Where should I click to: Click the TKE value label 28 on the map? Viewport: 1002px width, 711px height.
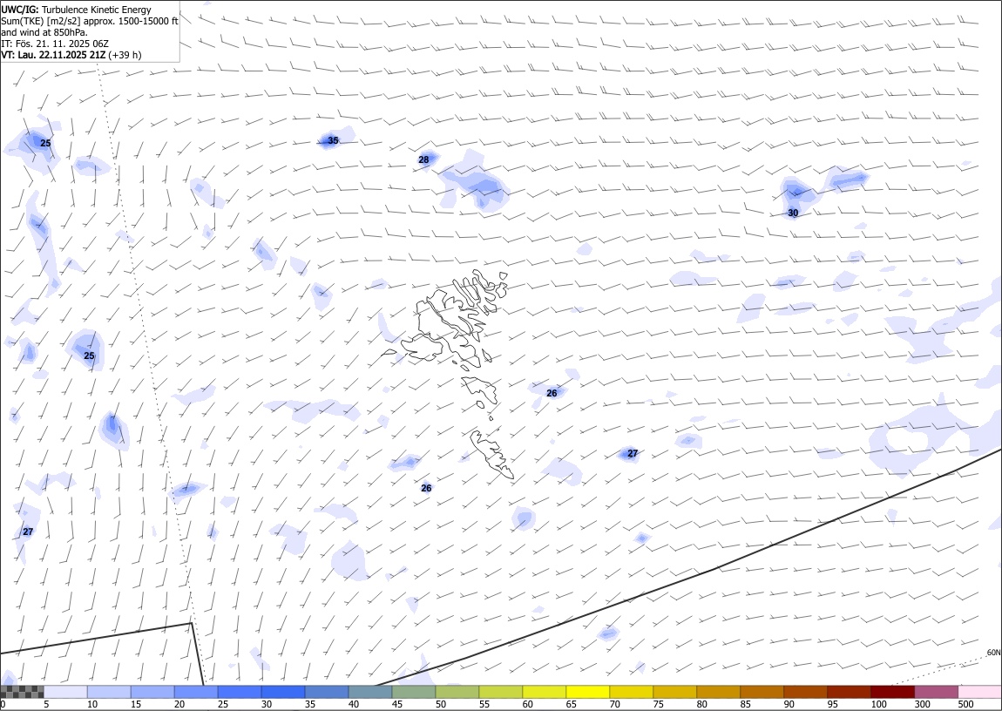pos(423,159)
